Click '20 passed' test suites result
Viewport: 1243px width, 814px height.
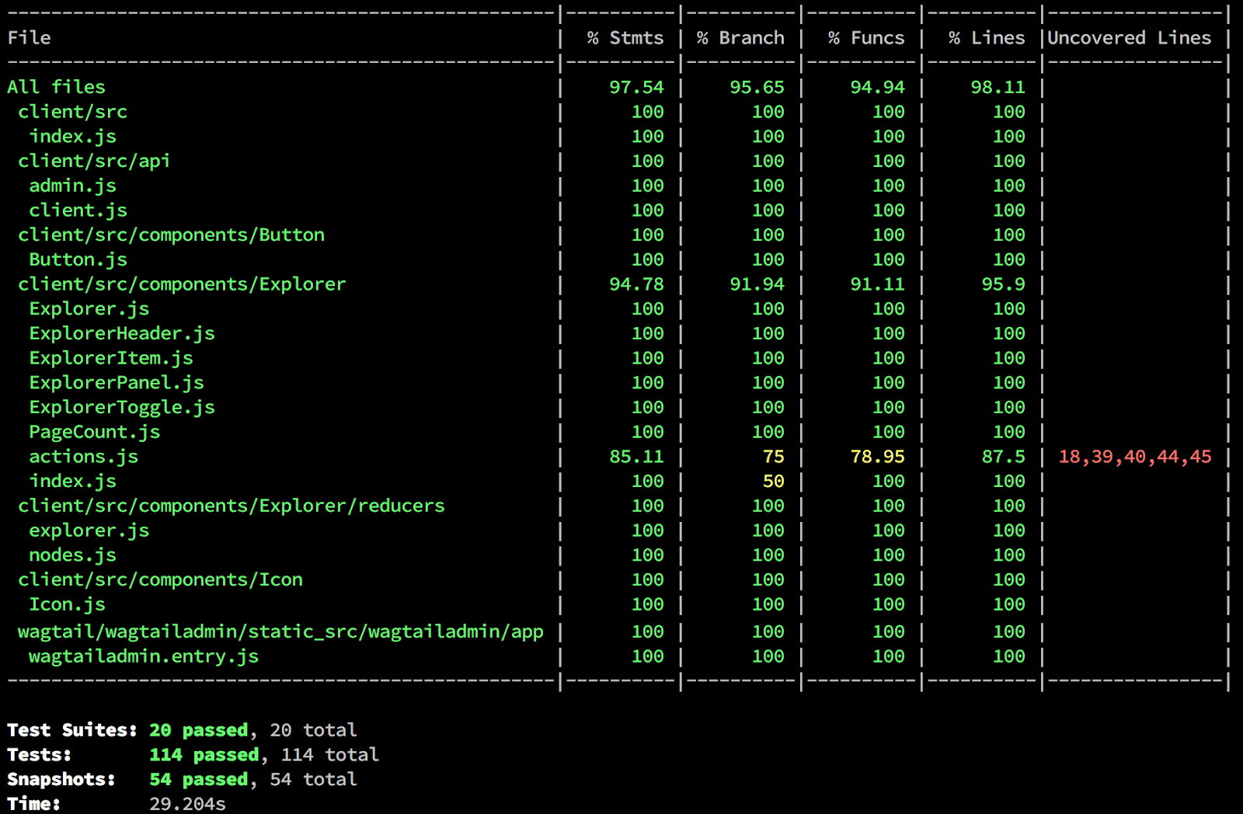(x=199, y=730)
